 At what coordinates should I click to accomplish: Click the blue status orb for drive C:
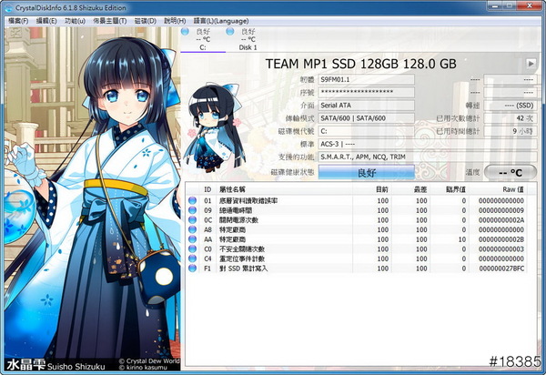(x=187, y=32)
